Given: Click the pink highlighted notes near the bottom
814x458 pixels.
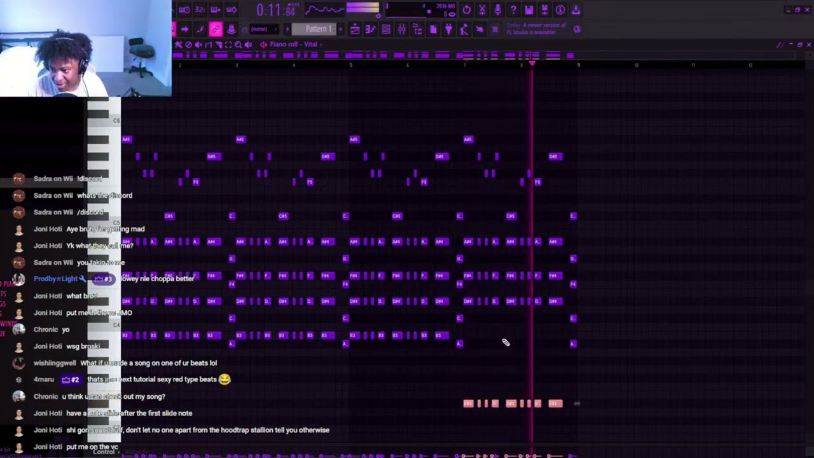Looking at the screenshot, I should 512,403.
